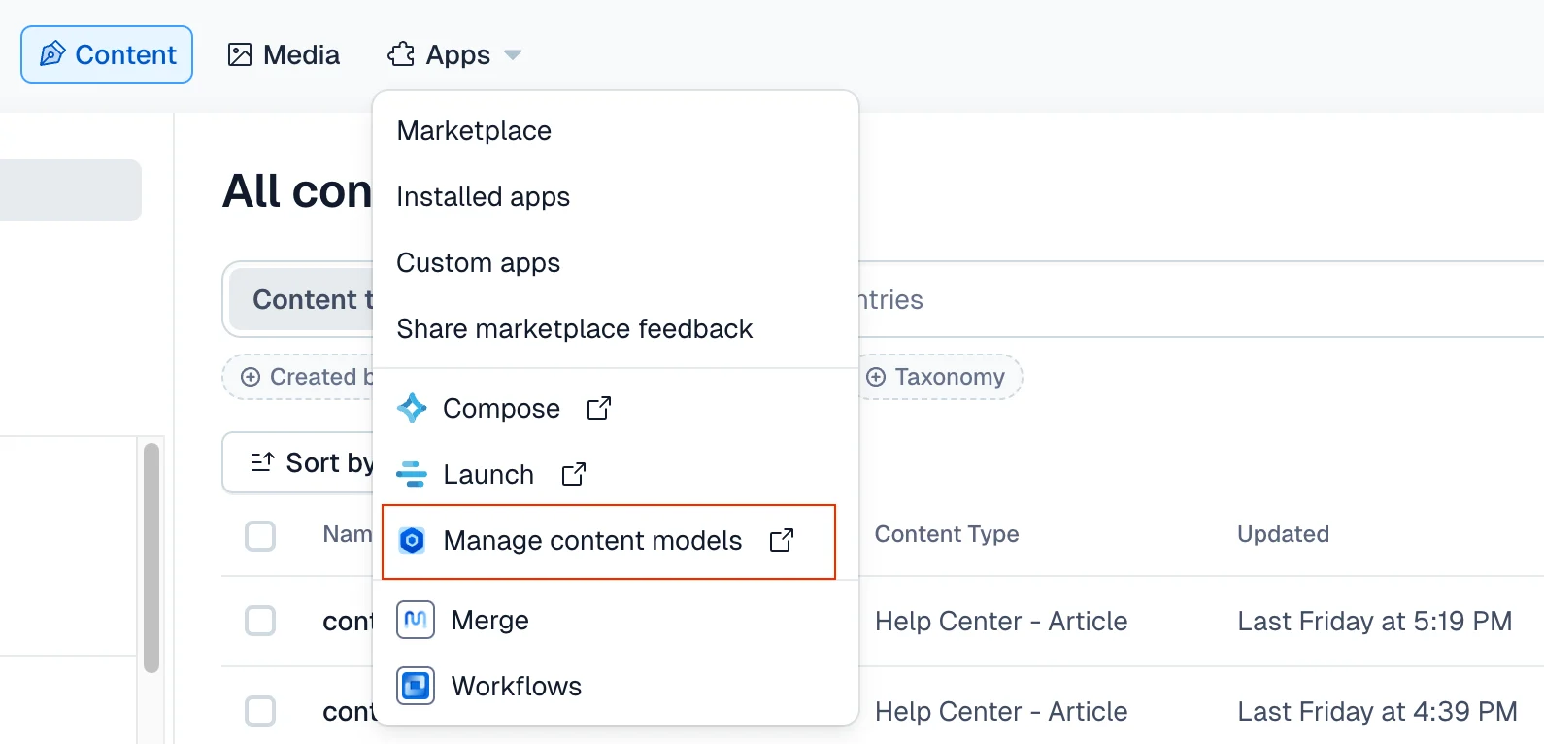Click the Compose app icon
Viewport: 1544px width, 744px height.
coord(412,408)
